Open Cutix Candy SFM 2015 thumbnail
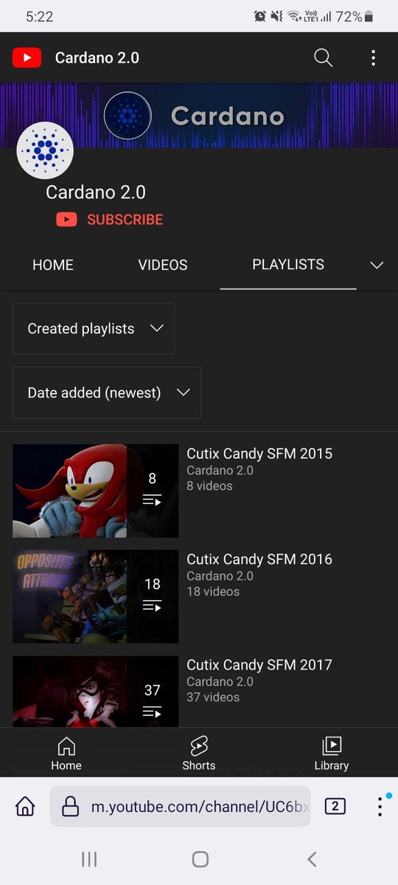The width and height of the screenshot is (398, 885). (x=95, y=490)
